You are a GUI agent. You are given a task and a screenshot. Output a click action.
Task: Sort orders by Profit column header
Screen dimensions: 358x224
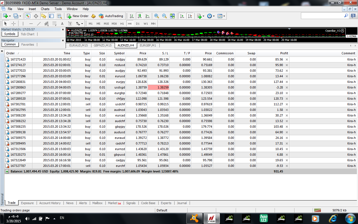(x=273, y=53)
